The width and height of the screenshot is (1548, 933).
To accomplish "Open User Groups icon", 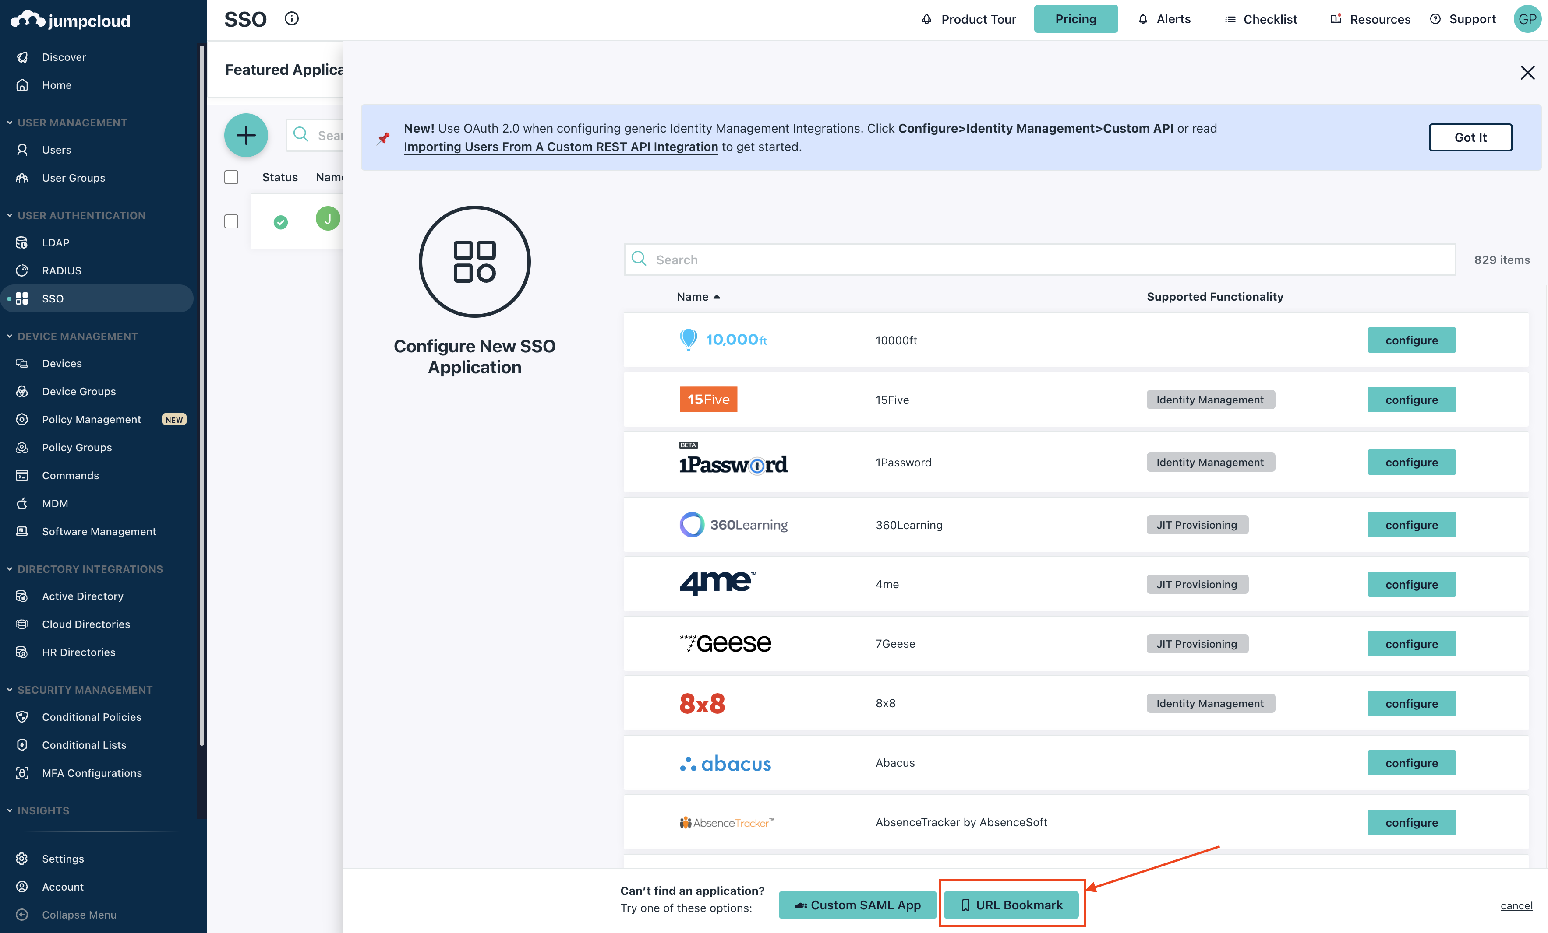I will [22, 178].
